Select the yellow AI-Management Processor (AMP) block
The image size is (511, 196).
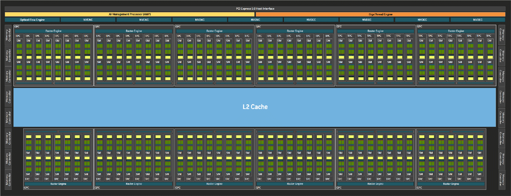[x=130, y=14]
